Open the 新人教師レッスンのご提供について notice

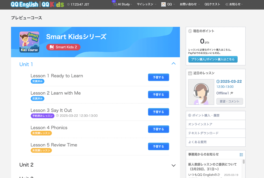tap(213, 167)
